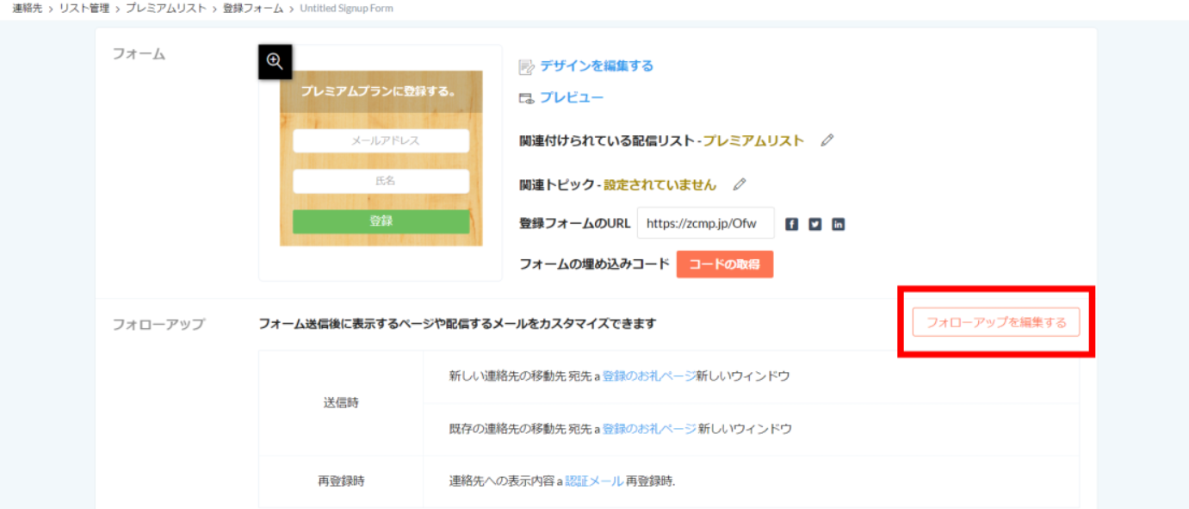Open the プレビュー link
The height and width of the screenshot is (509, 1189).
(572, 98)
